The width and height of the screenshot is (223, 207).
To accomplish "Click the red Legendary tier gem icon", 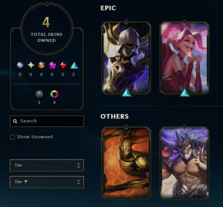I will pyautogui.click(x=63, y=65).
